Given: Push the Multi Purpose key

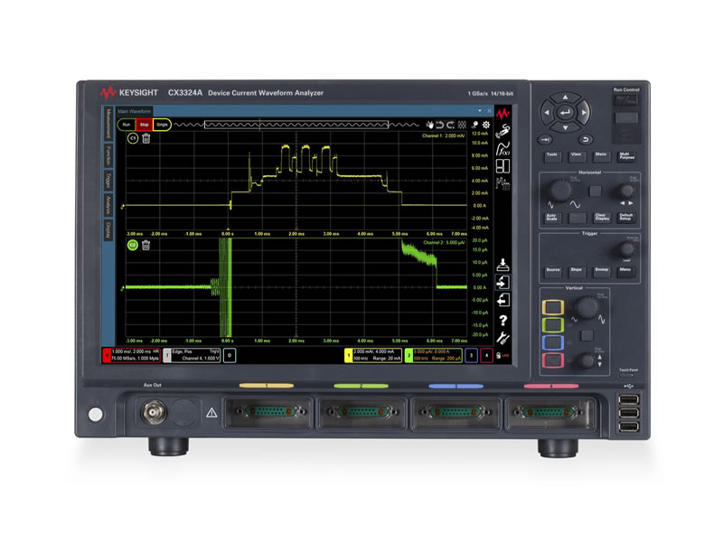Looking at the screenshot, I should tap(626, 156).
